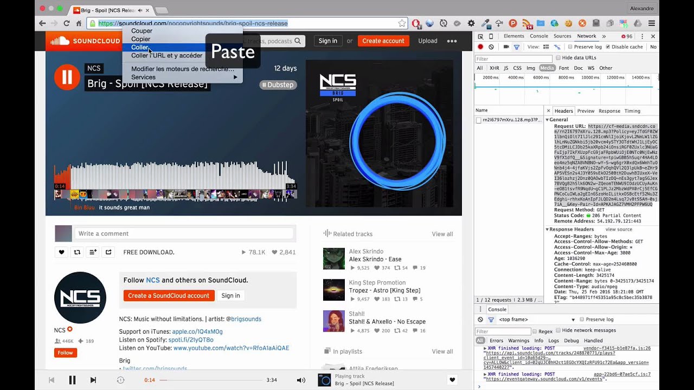The height and width of the screenshot is (390, 694).
Task: Skip to previous track in bottom player
Action: [x=52, y=380]
